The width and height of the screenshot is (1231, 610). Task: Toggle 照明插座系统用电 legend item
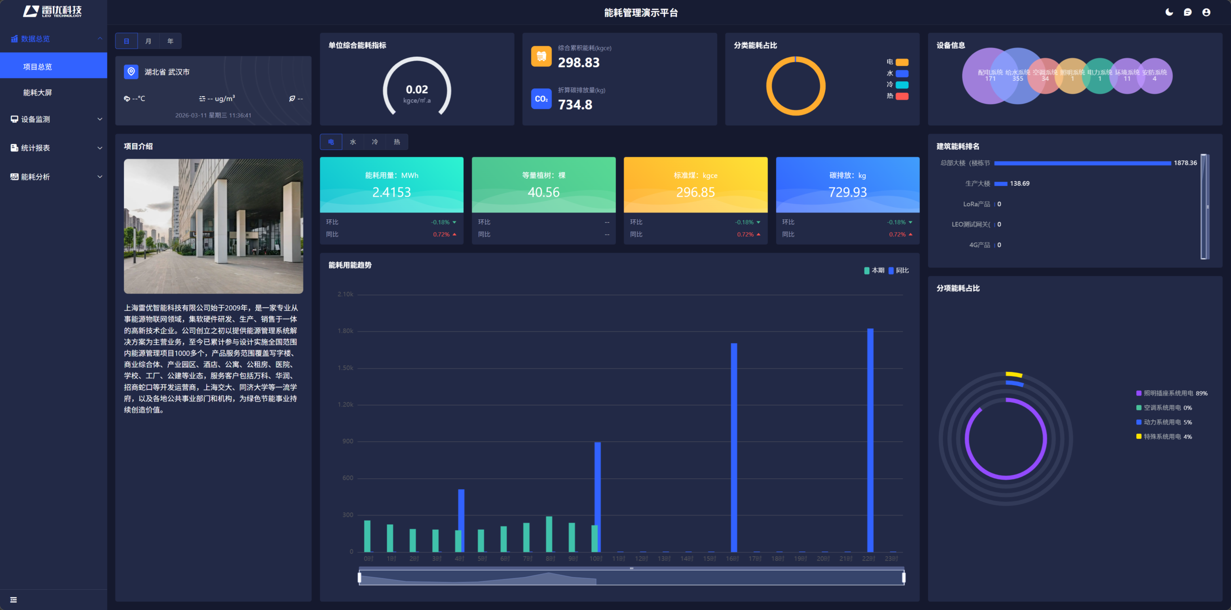[x=1168, y=393]
